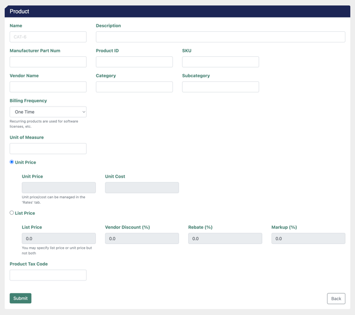The height and width of the screenshot is (315, 355).
Task: Click the Back button
Action: click(336, 299)
